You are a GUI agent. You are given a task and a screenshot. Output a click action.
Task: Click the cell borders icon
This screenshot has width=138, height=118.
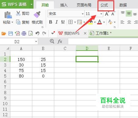pyautogui.click(x=70, y=22)
